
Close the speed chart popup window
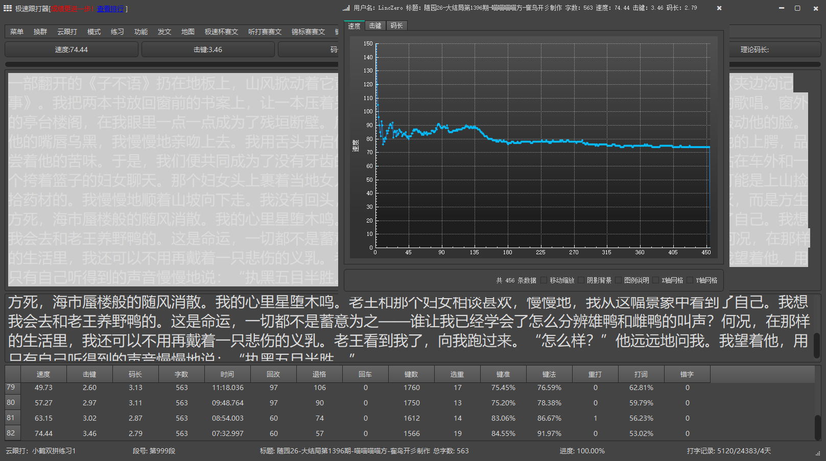click(x=719, y=8)
